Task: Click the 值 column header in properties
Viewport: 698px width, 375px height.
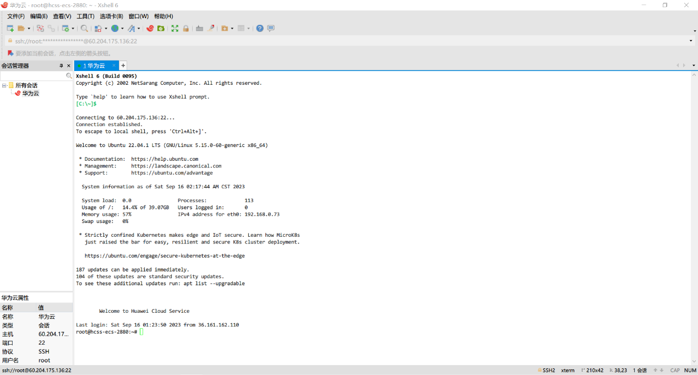Action: tap(54, 308)
